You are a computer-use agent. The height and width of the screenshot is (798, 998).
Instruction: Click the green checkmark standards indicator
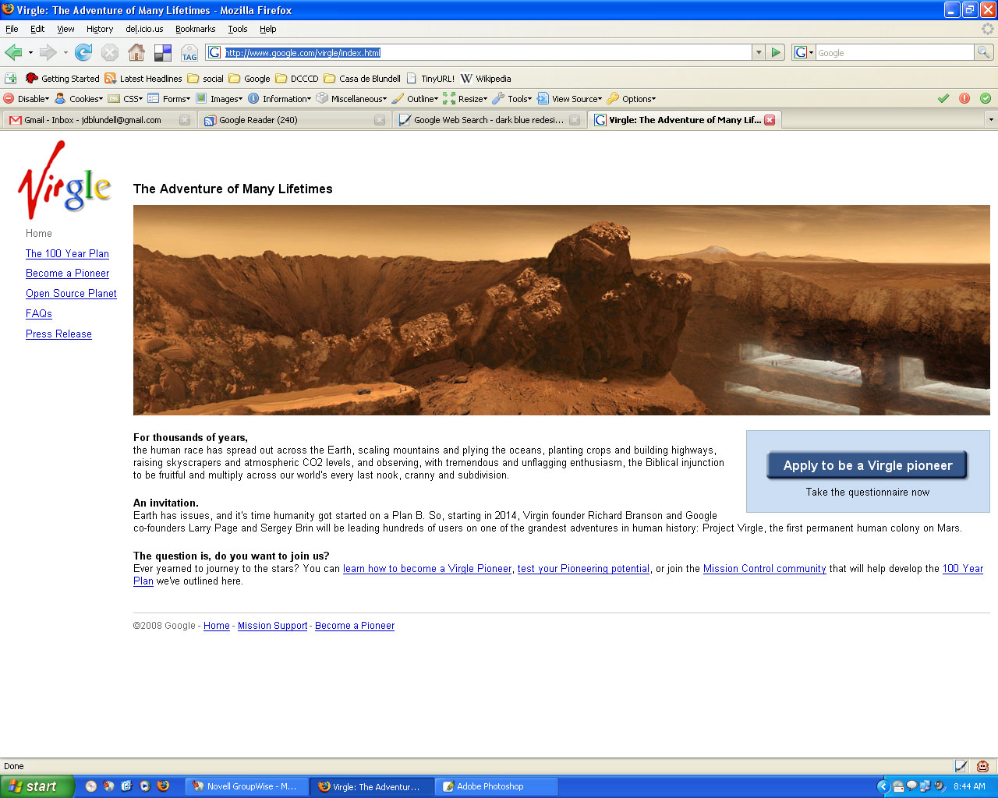(943, 98)
